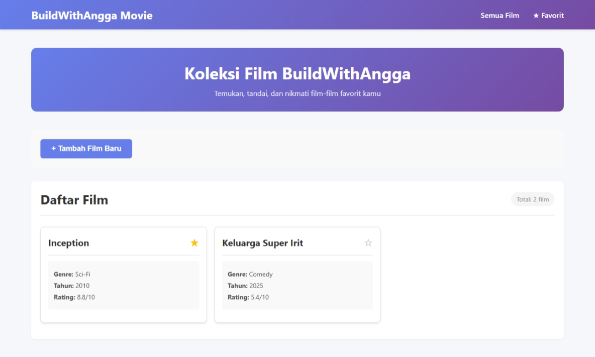Open the Semua Film navigation link
The width and height of the screenshot is (595, 357).
500,16
